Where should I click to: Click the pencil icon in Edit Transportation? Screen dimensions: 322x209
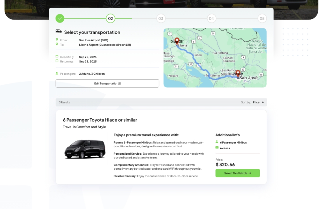pyautogui.click(x=119, y=83)
